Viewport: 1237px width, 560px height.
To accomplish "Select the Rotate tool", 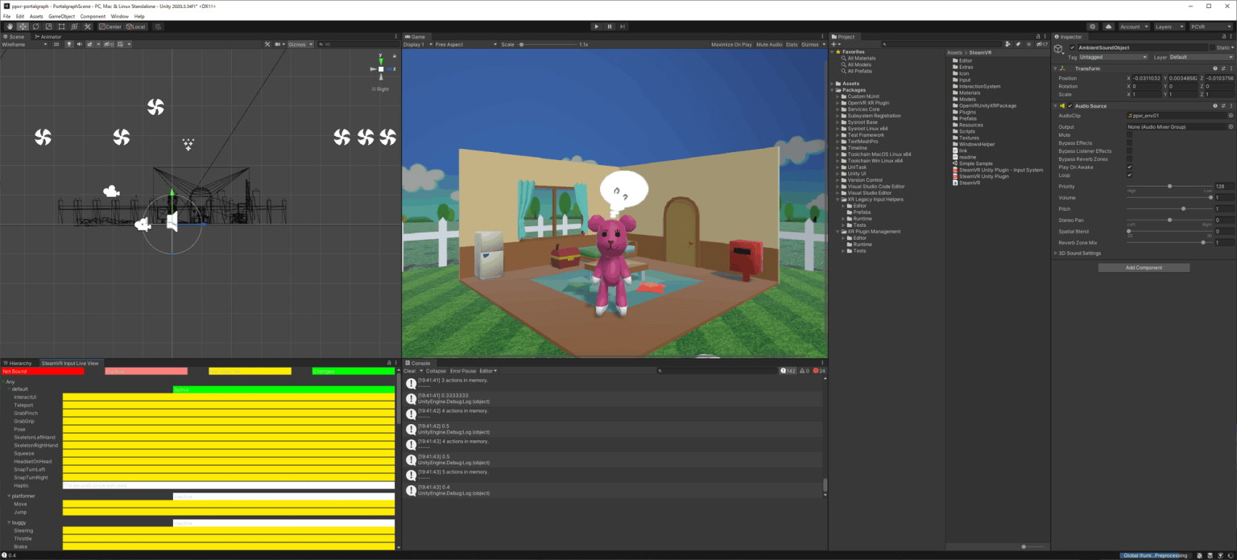I will (35, 27).
